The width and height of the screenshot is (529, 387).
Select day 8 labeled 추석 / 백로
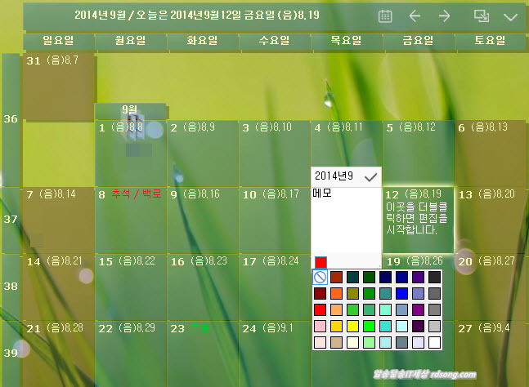pyautogui.click(x=131, y=220)
